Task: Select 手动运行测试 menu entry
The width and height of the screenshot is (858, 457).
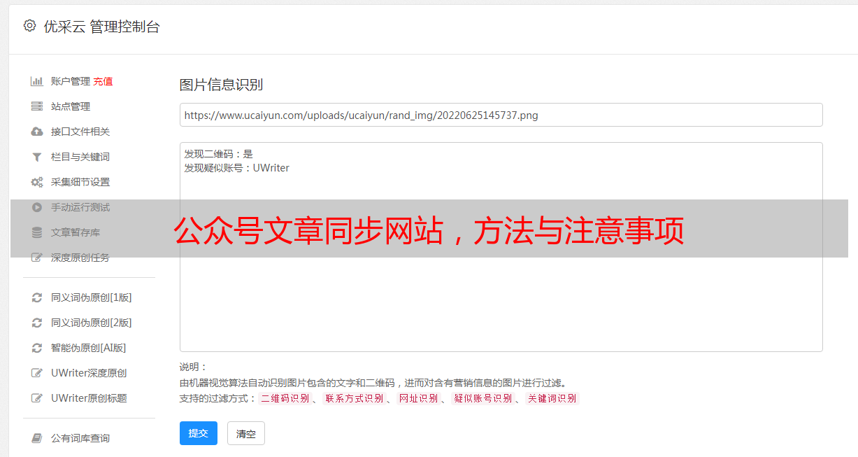Action: tap(80, 207)
